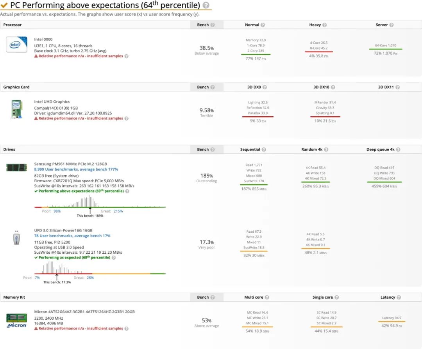The image size is (422, 349).
Task: Click the Samsung PM961 SSD picture
Action: 17,167
